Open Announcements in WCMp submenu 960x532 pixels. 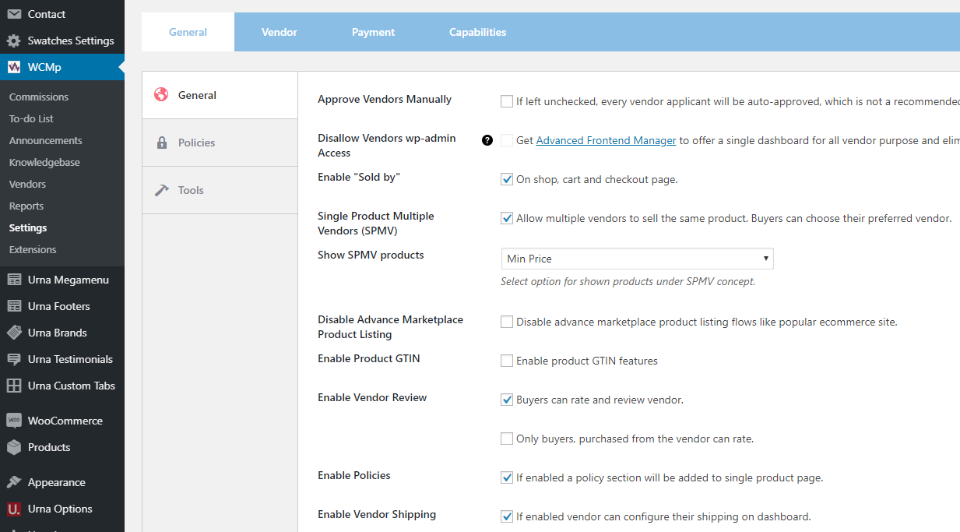46,140
